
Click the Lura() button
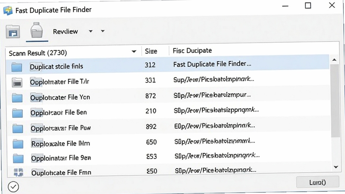tap(317, 182)
